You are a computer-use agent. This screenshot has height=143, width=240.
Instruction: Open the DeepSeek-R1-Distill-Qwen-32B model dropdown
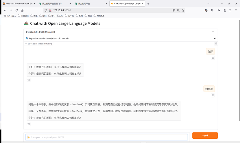coord(121,32)
